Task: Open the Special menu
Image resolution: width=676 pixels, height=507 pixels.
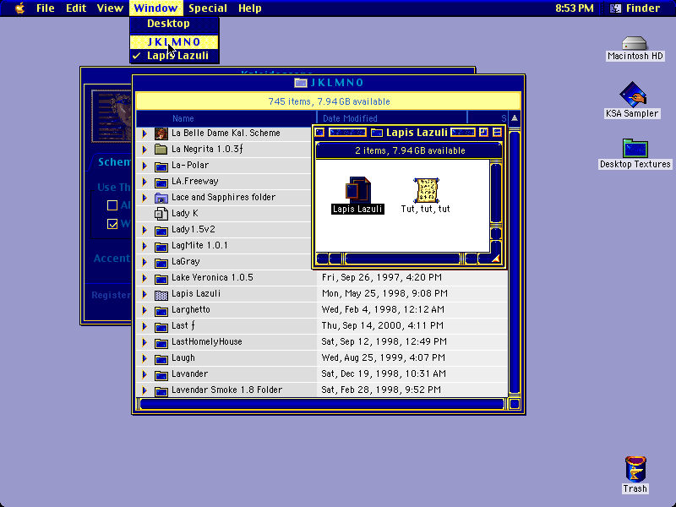Action: [x=208, y=8]
